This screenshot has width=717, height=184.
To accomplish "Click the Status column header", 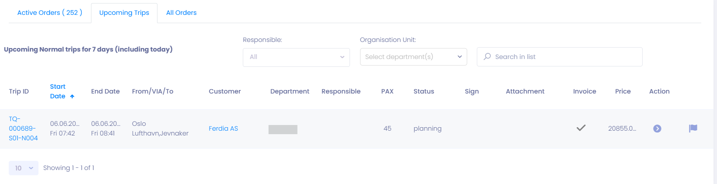I will pos(424,91).
